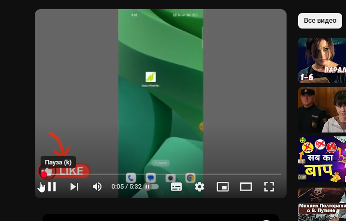Viewport: 346px width, 221px height.
Task: Toggle the autoplay switch
Action: [x=151, y=187]
